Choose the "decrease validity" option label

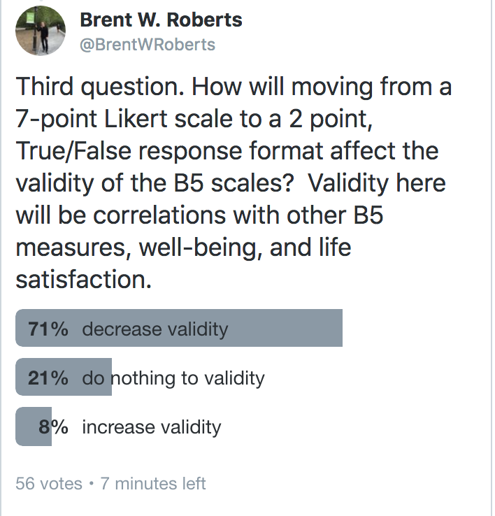[155, 329]
